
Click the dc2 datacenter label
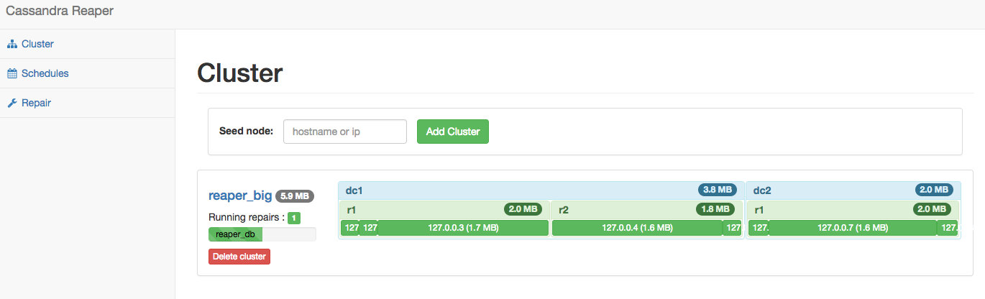(x=762, y=190)
